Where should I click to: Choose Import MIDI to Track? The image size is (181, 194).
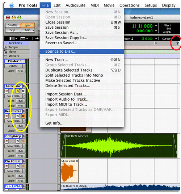pos(82,104)
